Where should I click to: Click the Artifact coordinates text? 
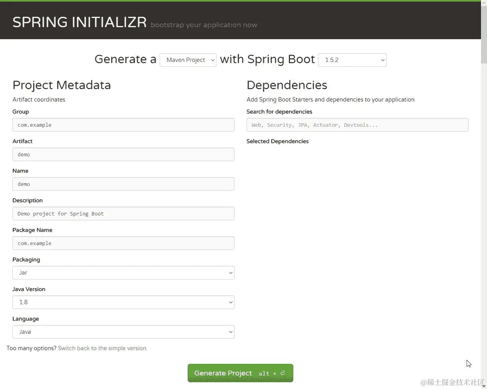pos(39,100)
